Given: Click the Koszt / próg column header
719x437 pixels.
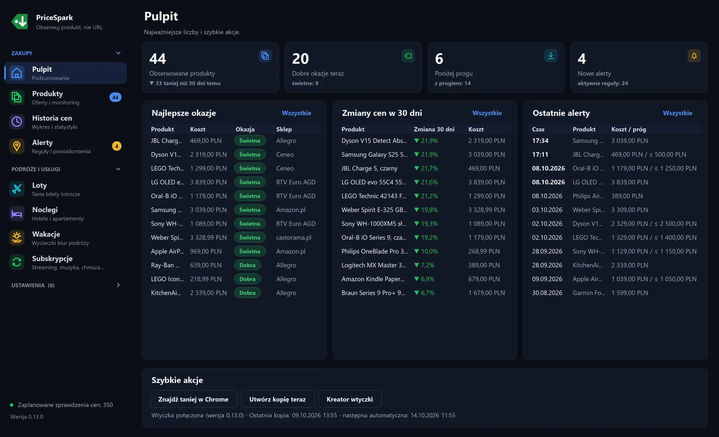Looking at the screenshot, I should (629, 129).
